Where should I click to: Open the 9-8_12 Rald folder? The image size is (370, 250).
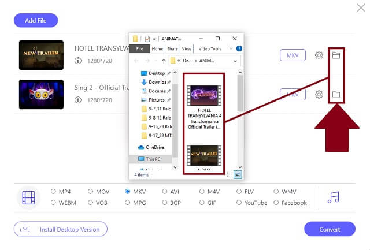[x=157, y=118]
